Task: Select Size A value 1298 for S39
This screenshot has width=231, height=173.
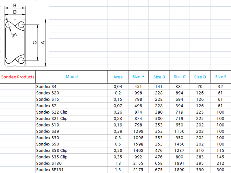Action: click(138, 131)
